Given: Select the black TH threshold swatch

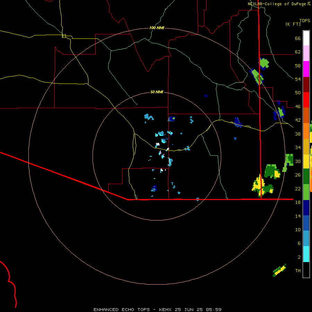Looking at the screenshot, I should (x=306, y=270).
